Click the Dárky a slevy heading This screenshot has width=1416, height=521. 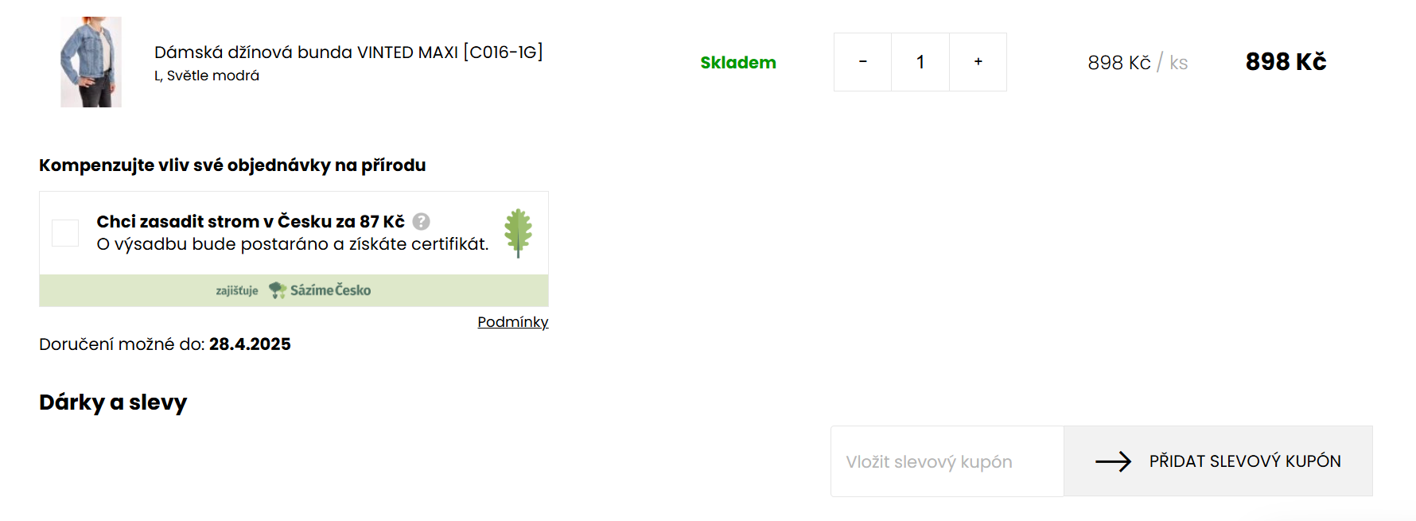(113, 402)
